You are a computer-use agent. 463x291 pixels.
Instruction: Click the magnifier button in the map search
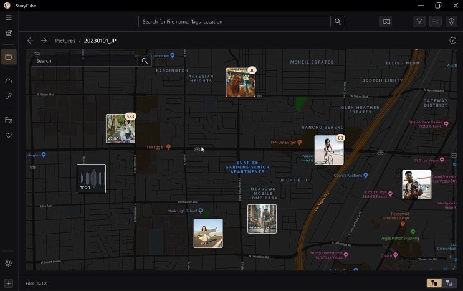click(x=145, y=61)
